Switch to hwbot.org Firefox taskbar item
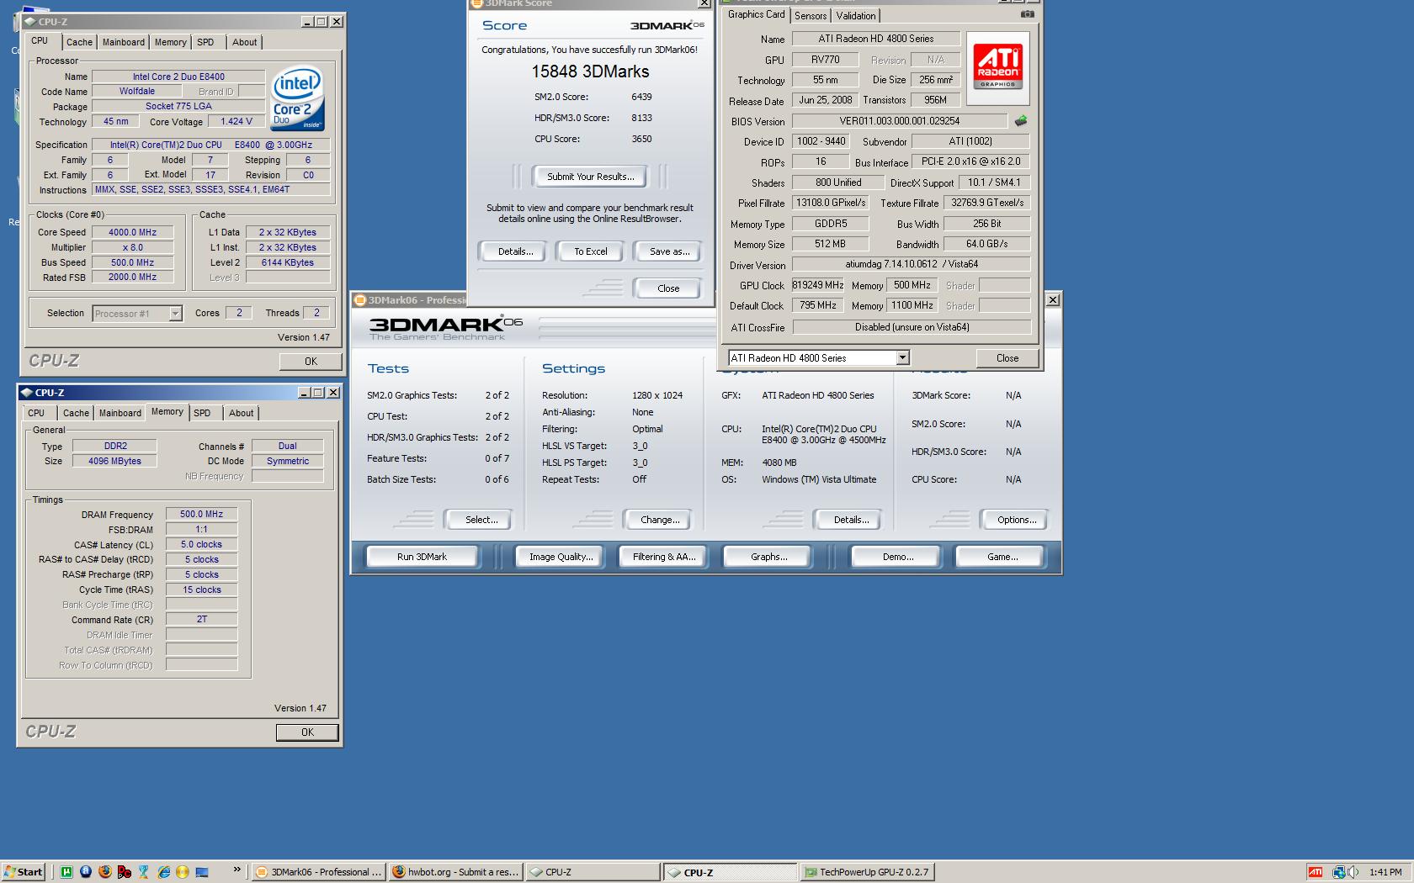This screenshot has height=883, width=1414. 455,872
